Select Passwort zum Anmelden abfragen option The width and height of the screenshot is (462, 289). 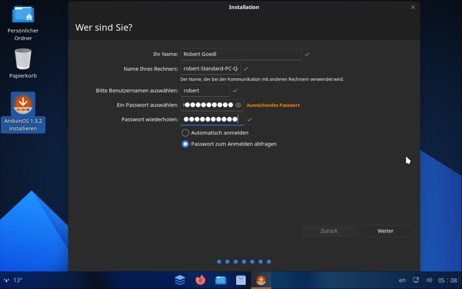185,144
